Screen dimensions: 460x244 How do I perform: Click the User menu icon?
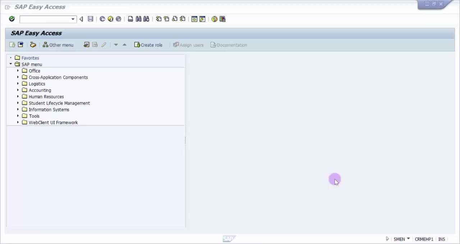pos(12,45)
